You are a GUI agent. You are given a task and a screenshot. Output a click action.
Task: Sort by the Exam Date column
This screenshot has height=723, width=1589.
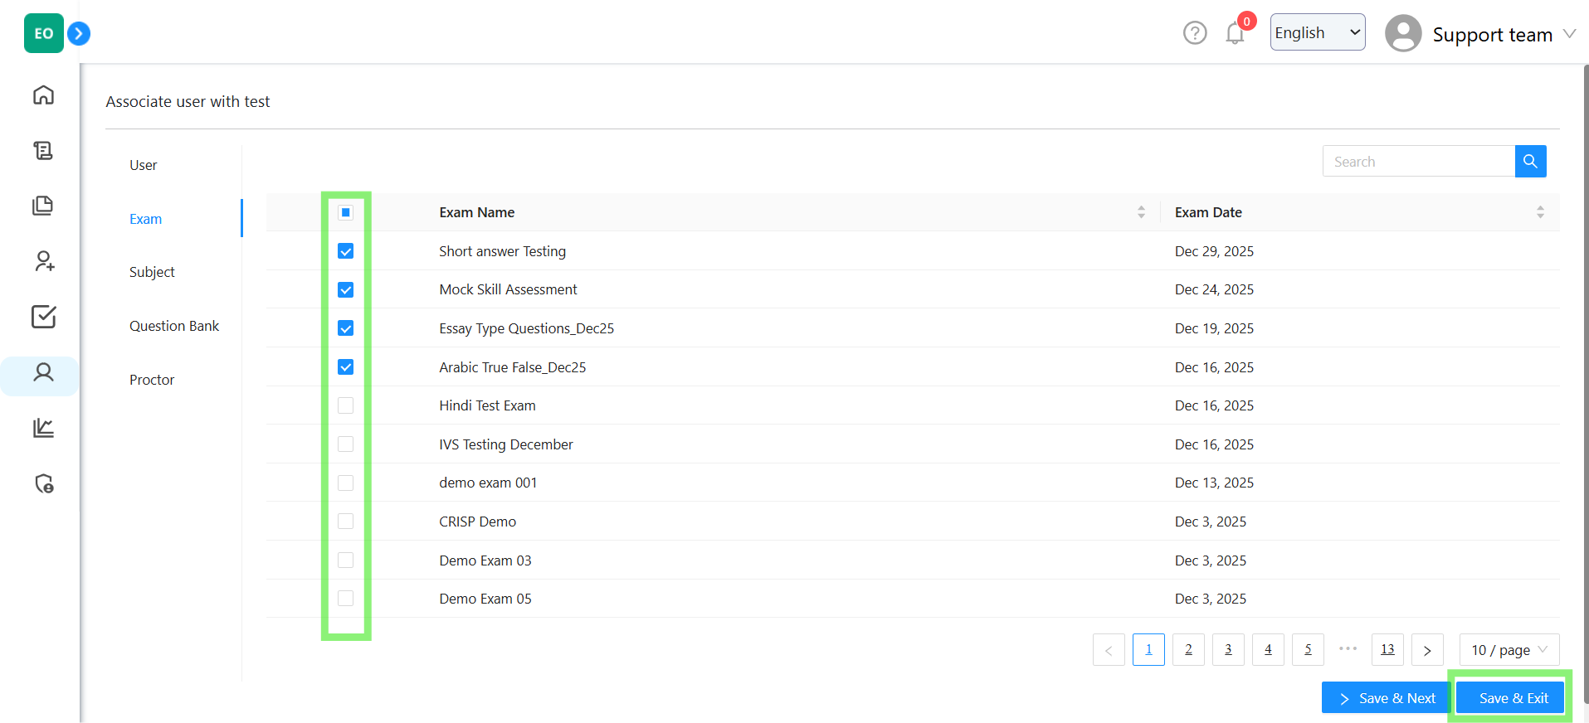(1539, 212)
